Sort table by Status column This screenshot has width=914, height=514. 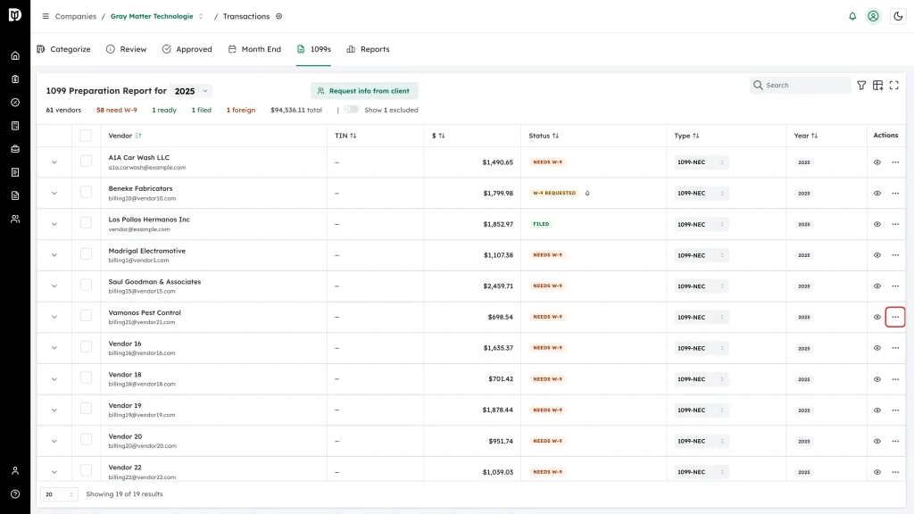pyautogui.click(x=544, y=136)
